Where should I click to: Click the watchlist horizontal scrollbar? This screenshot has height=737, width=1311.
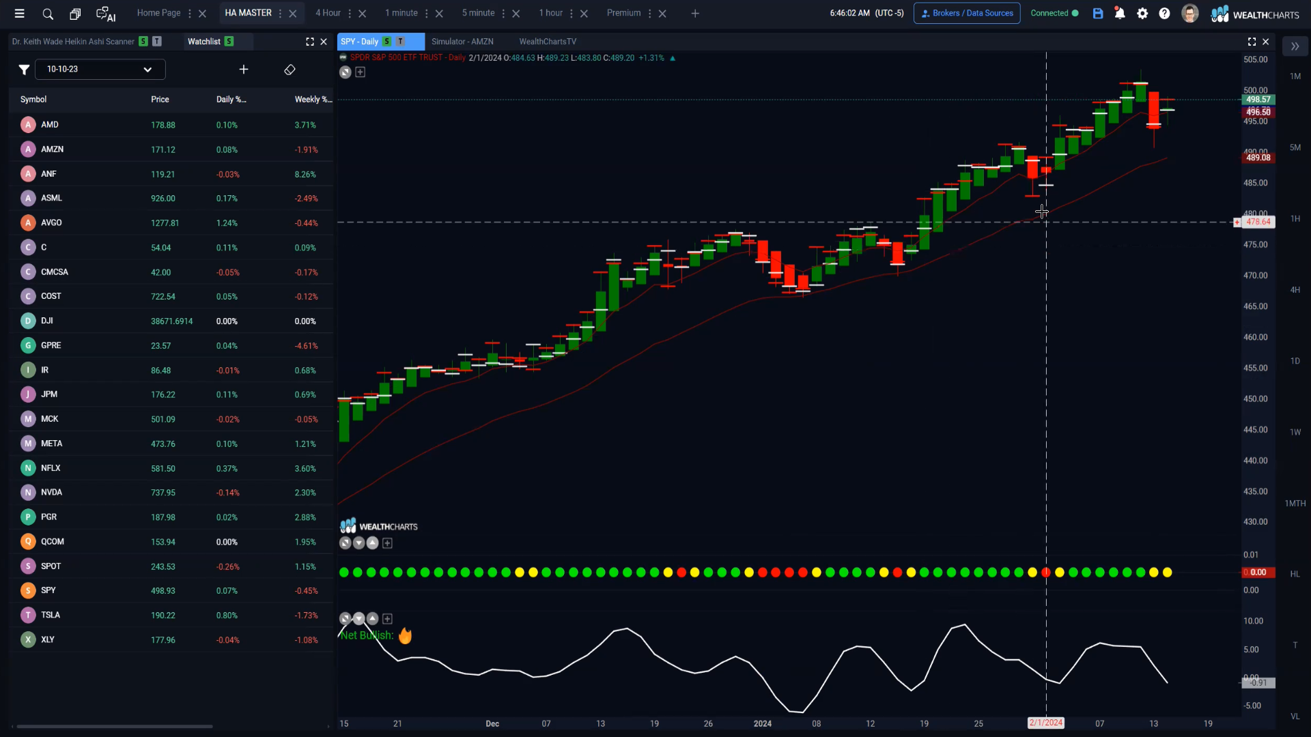pos(115,726)
